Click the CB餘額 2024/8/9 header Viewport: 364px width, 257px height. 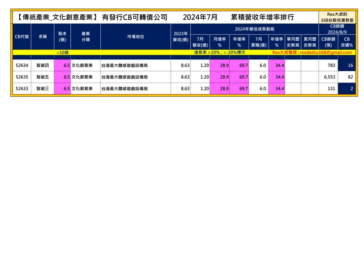(x=337, y=29)
